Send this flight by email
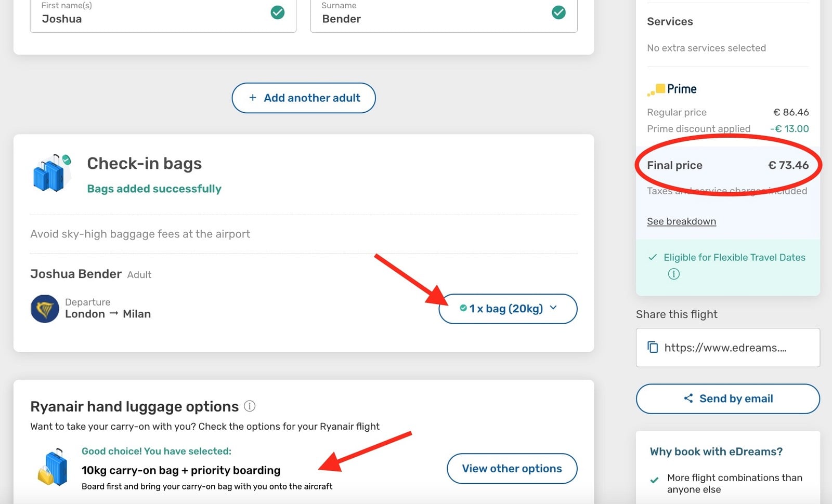Viewport: 832px width, 504px height. coord(727,399)
